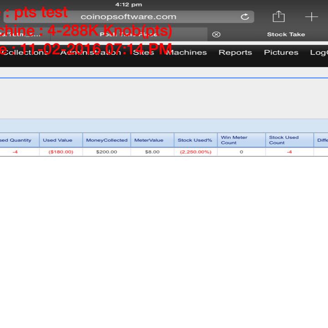Screen dimensions: 328x328
Task: Select the $8.00 meter value cell
Action: pos(152,152)
